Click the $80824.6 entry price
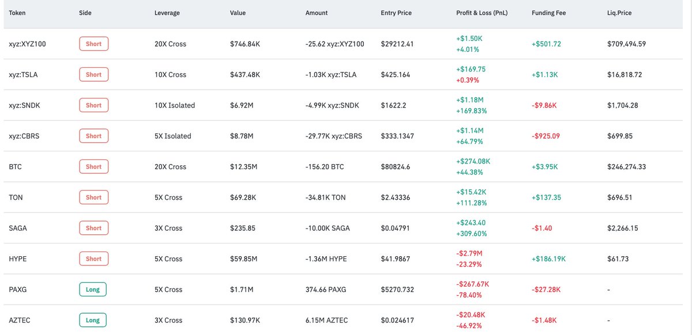Viewport: 692px width, 335px height. click(x=397, y=166)
